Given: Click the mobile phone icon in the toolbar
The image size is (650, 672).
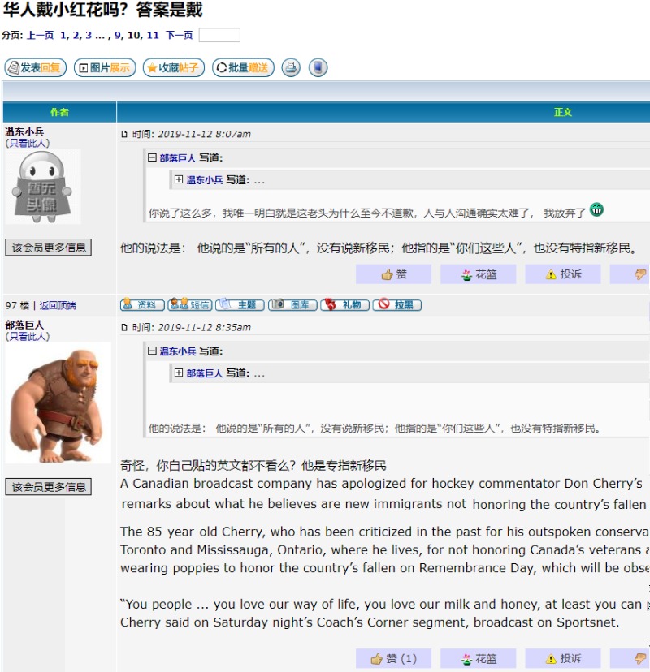Looking at the screenshot, I should [318, 67].
